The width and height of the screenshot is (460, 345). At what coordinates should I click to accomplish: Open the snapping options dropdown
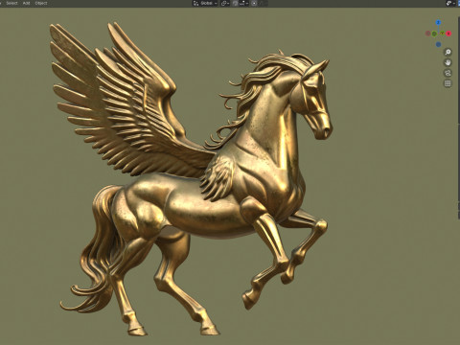(243, 3)
